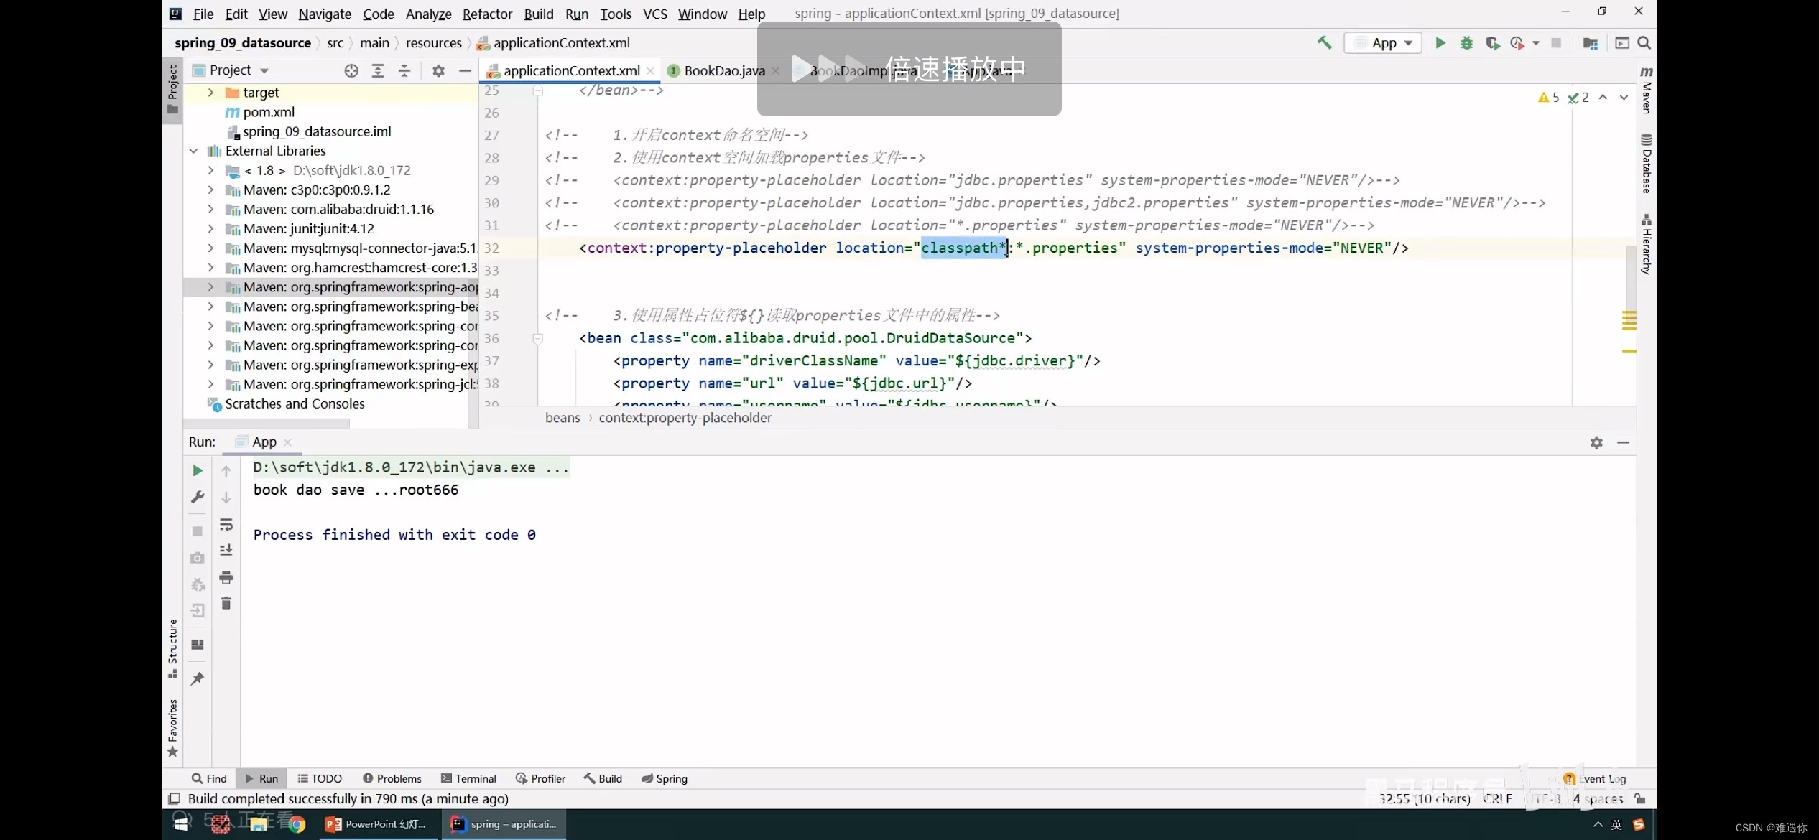Image resolution: width=1819 pixels, height=840 pixels.
Task: Select applicationContext.xml editor tab
Action: click(x=571, y=70)
